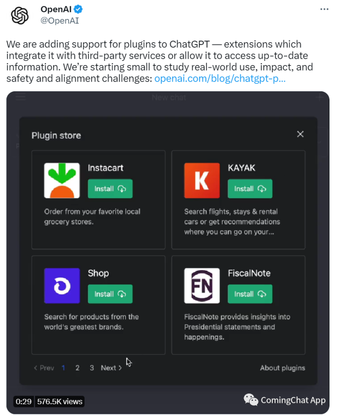Go to plugin store page 3
337x416 pixels.
pyautogui.click(x=92, y=368)
